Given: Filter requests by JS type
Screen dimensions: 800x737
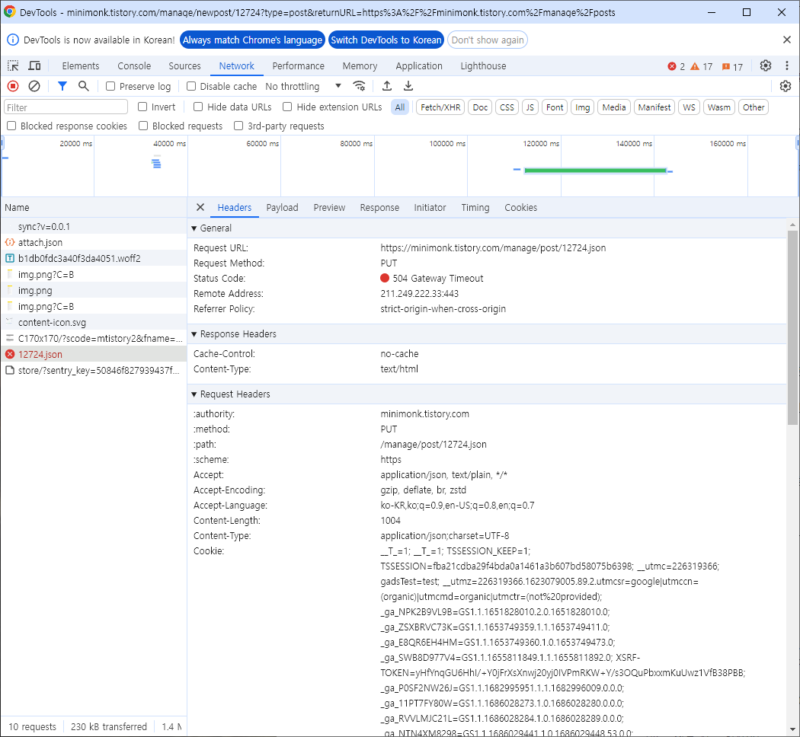Looking at the screenshot, I should 530,107.
